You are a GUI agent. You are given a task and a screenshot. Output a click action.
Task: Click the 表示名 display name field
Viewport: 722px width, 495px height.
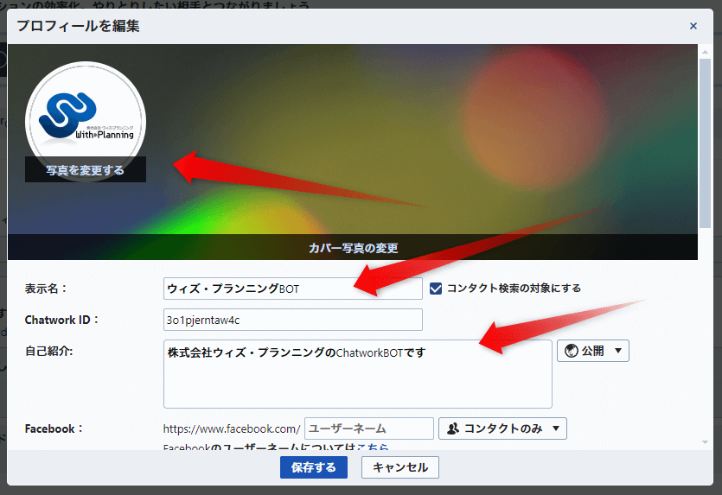click(293, 289)
